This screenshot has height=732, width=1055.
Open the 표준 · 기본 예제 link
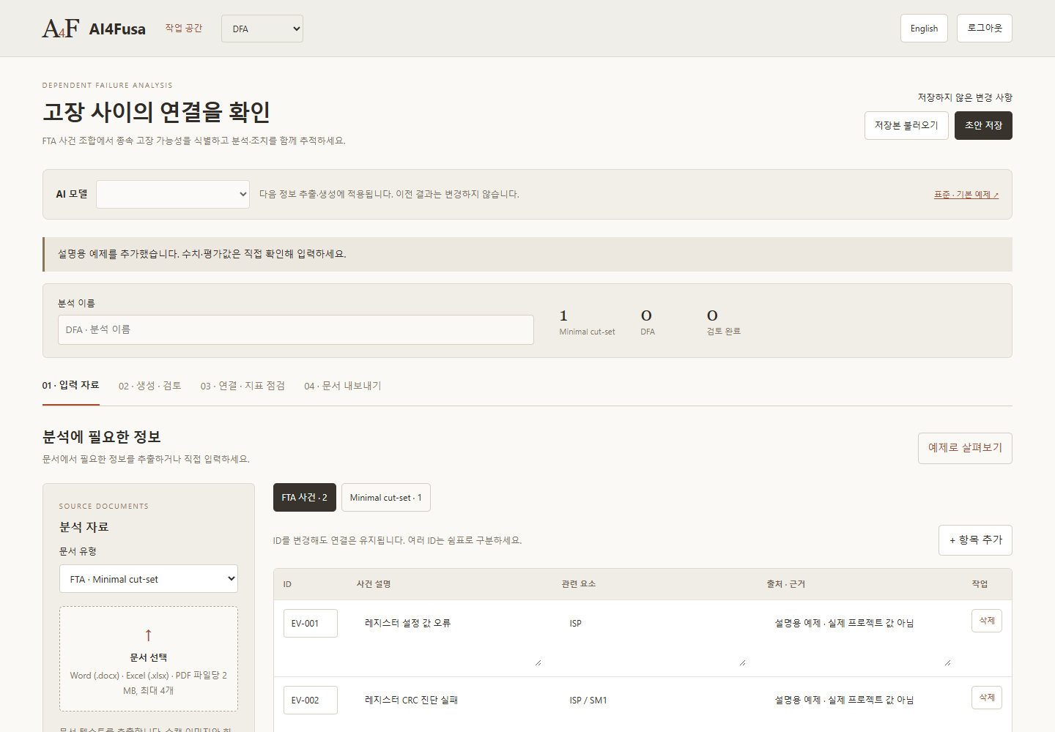click(x=966, y=195)
